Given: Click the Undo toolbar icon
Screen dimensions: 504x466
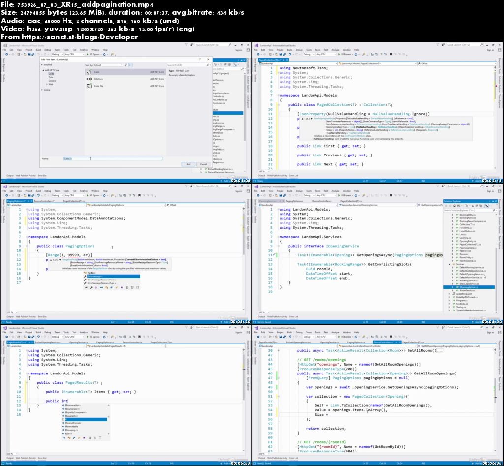Looking at the screenshot, I should (x=38, y=54).
